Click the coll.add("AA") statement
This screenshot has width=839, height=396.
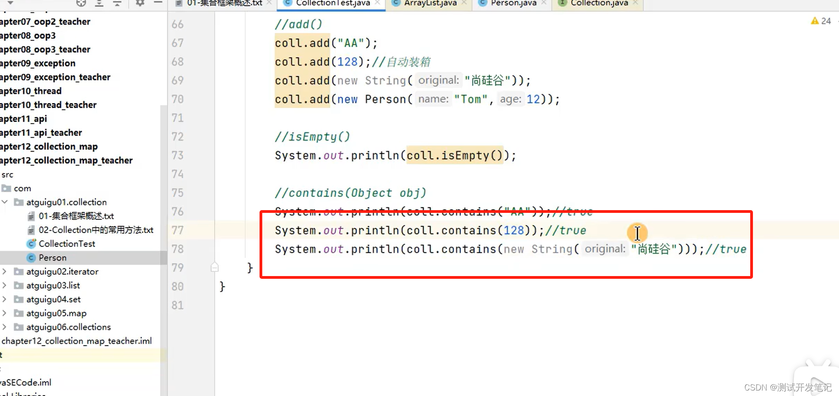(326, 43)
